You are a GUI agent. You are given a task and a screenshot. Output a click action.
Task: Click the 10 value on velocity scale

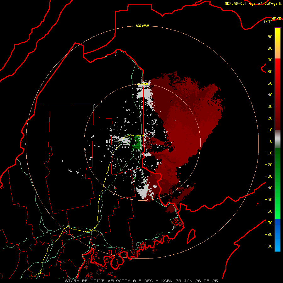pyautogui.click(x=270, y=130)
